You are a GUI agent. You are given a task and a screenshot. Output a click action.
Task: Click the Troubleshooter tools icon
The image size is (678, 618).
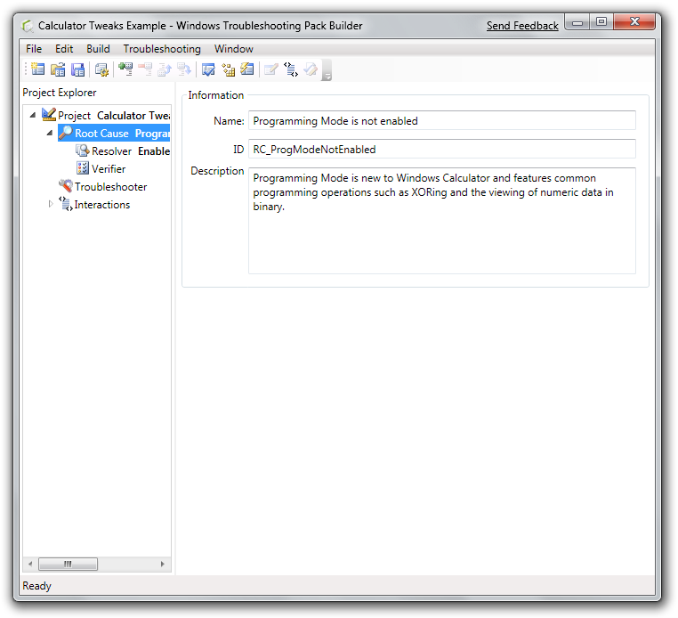pos(66,185)
